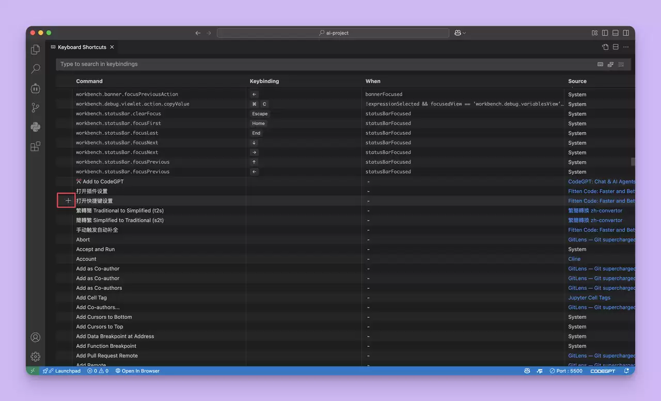Select Accept and Run command
661x401 pixels.
point(96,249)
